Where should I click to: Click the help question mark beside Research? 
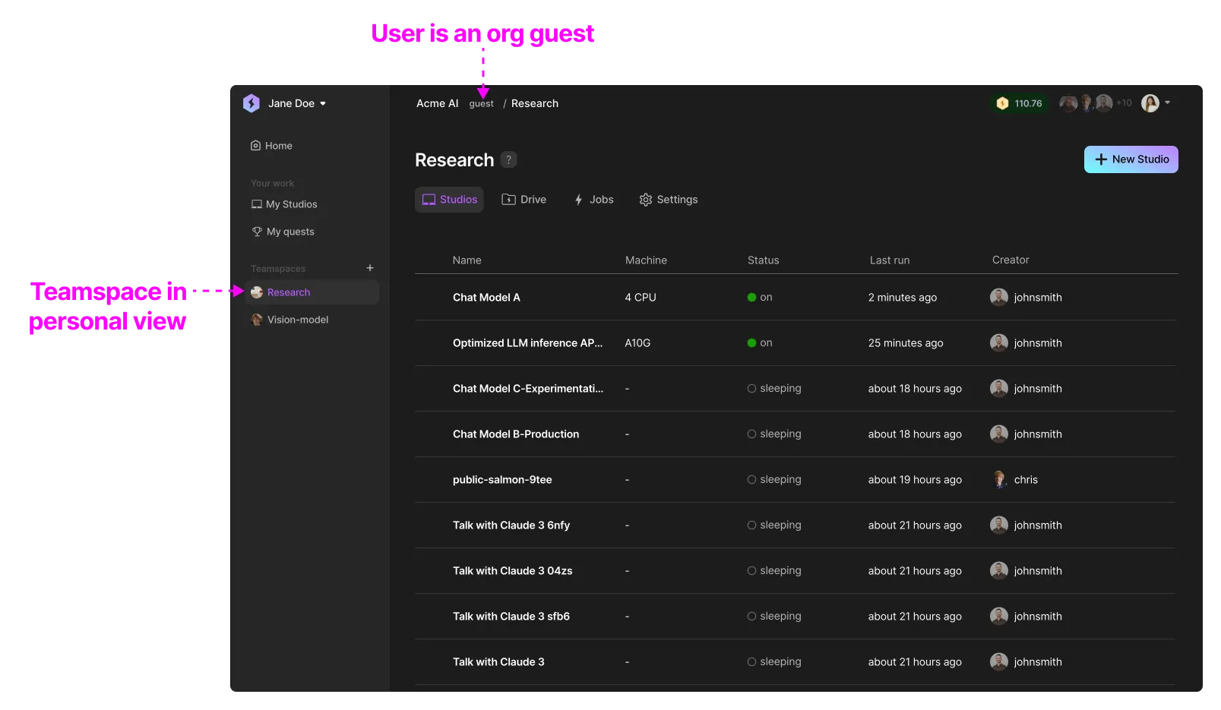509,159
